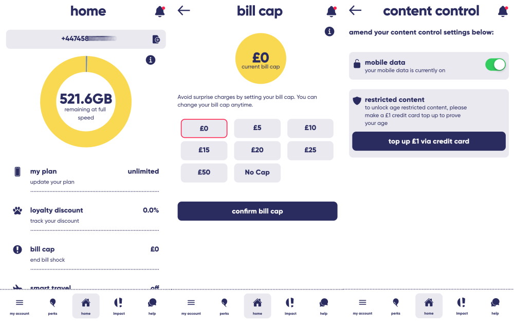Open bill cap row on home screen

point(86,255)
